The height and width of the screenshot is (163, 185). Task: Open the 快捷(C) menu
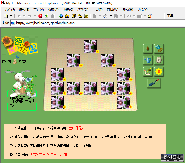click(x=68, y=10)
